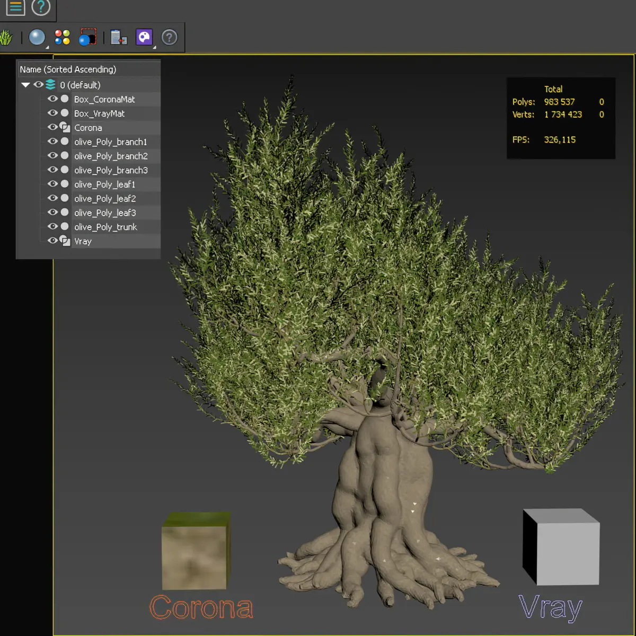Select Box_CoronaMat in the list

(x=104, y=99)
